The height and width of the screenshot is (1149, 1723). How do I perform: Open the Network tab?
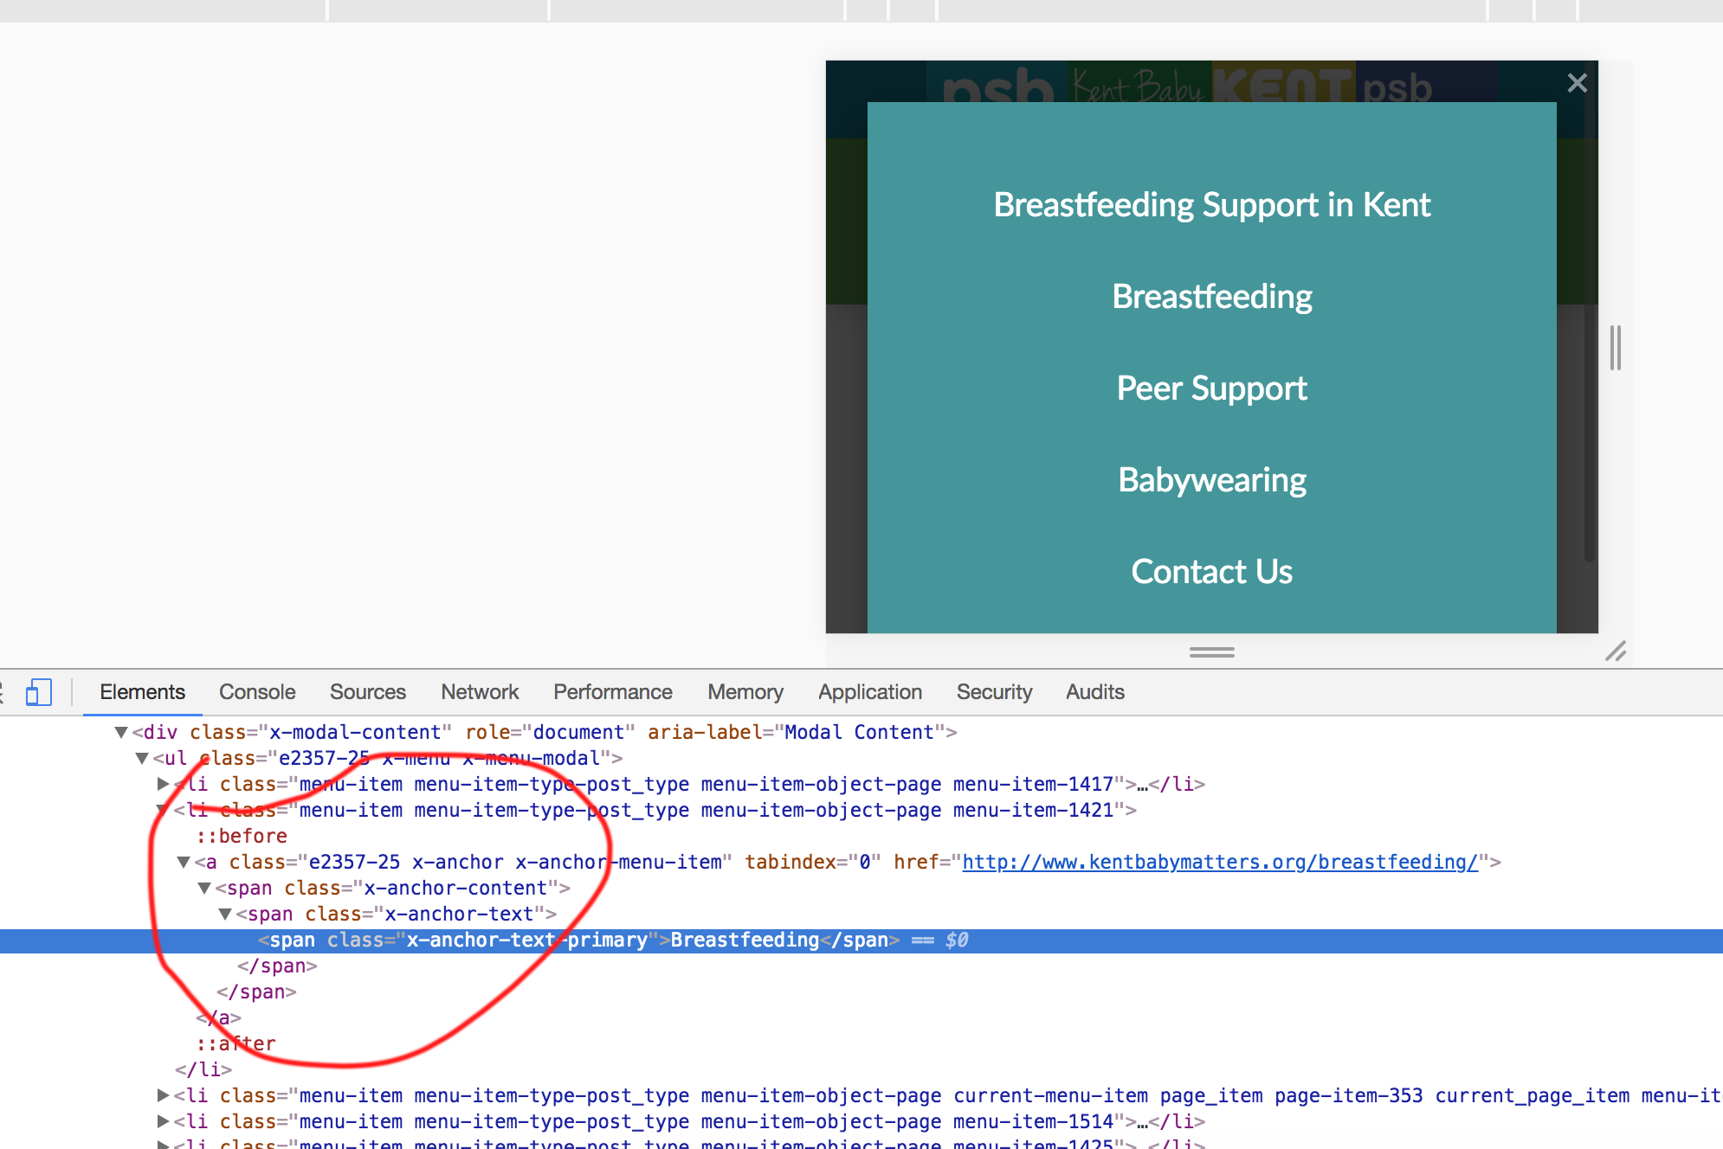pos(479,692)
